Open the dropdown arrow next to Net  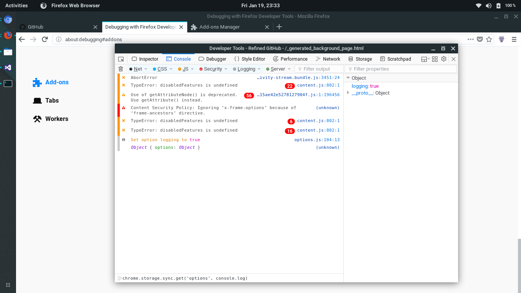click(x=146, y=69)
